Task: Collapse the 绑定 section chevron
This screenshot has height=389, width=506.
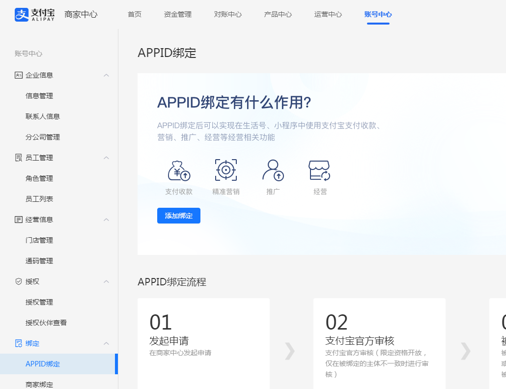Action: point(106,343)
